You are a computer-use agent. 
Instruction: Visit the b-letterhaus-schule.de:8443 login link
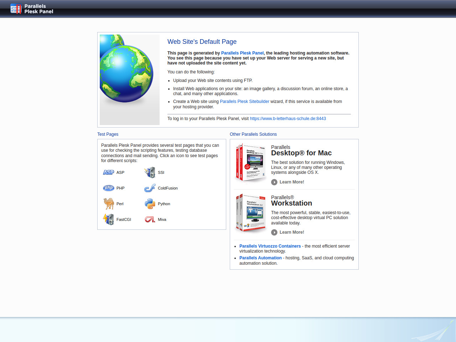(x=287, y=119)
